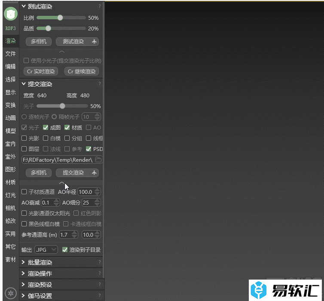Collapse the 提交渲染 section

click(24, 84)
